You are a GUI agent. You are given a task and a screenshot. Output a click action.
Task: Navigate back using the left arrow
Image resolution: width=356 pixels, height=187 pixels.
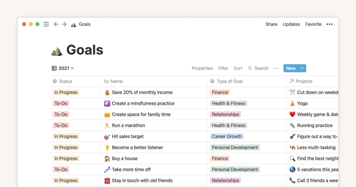coord(56,24)
